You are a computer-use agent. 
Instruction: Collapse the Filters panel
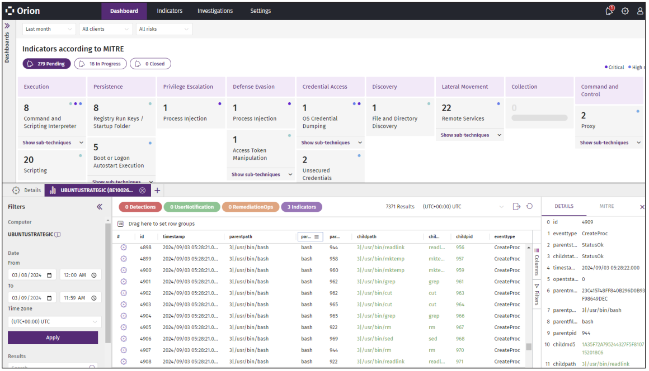(100, 207)
